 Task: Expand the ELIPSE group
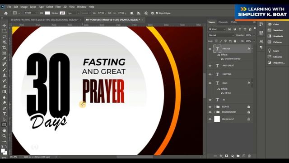tap(214, 107)
